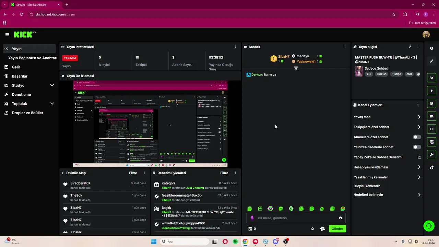Viewport: 439px width, 247px height.
Task: Open Denetim Eylemleri three-dot menu
Action: 235,173
